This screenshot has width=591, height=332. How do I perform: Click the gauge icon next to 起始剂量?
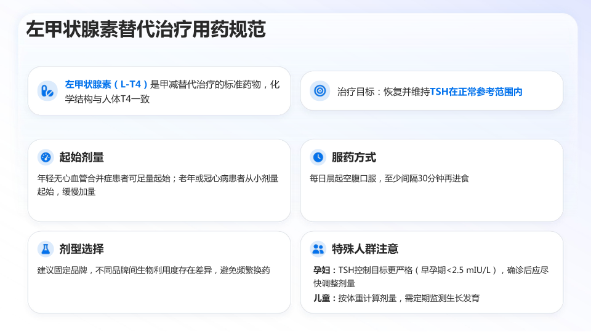46,157
